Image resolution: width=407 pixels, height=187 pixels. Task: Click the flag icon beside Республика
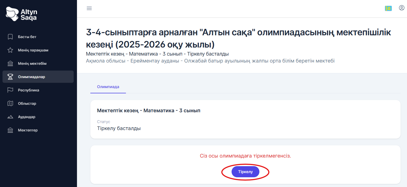tap(10, 90)
